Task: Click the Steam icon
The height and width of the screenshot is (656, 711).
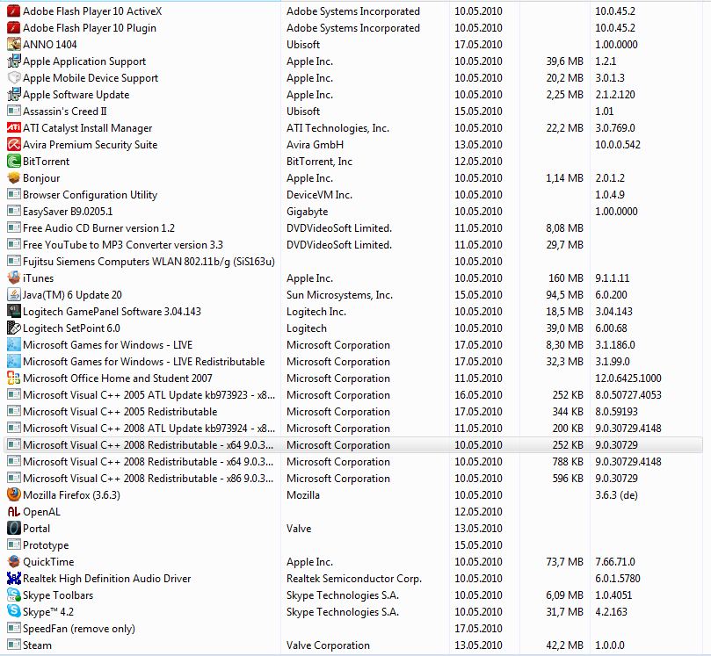Action: point(13,645)
